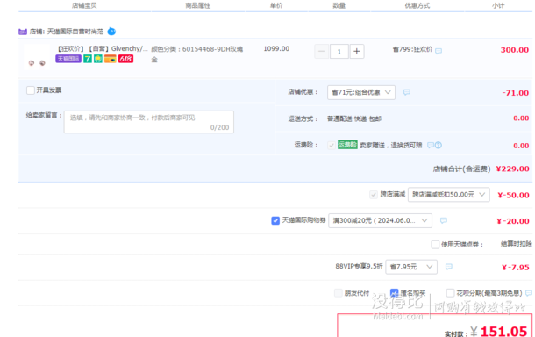
Task: Click the 数量 column header
Action: [x=339, y=5]
